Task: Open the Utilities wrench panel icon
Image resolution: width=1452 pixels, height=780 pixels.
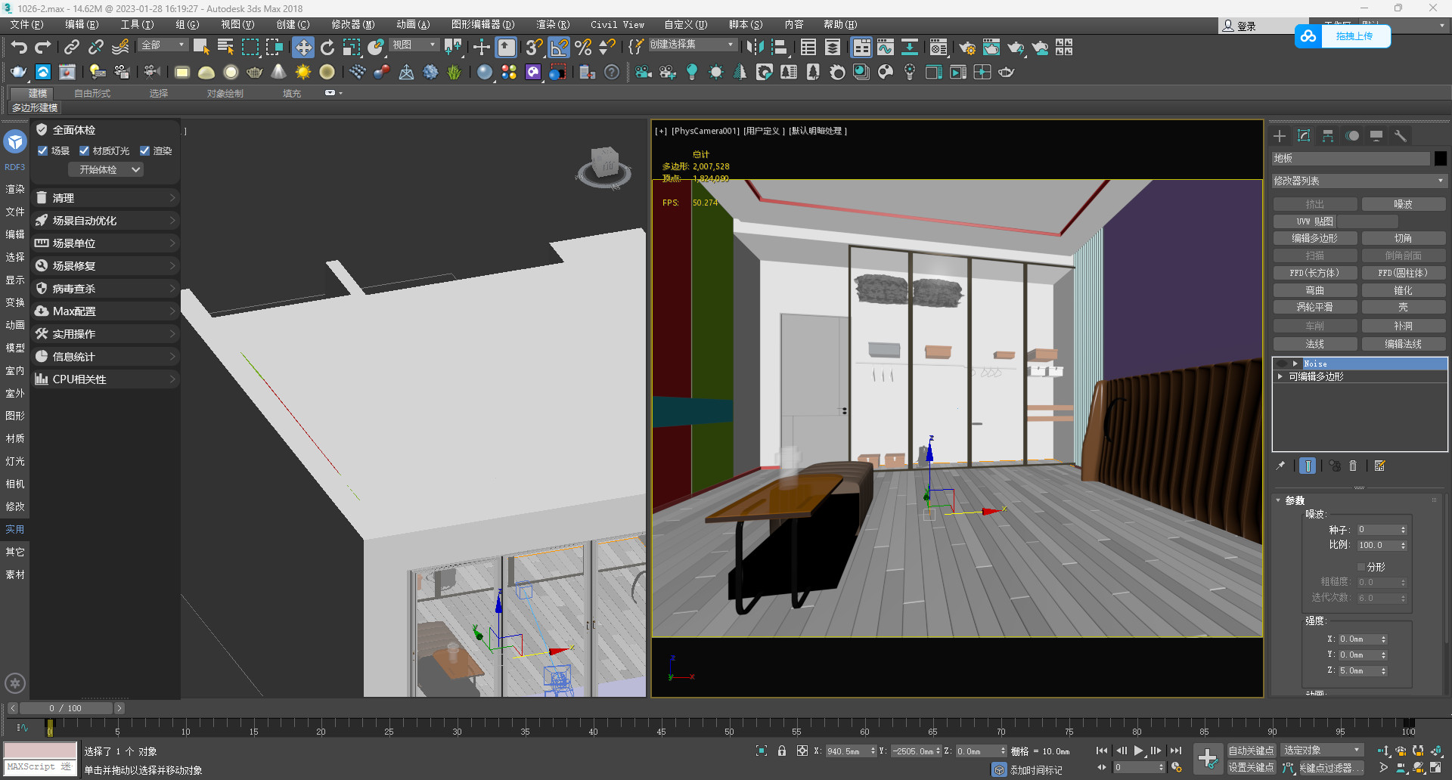Action: pos(1401,136)
